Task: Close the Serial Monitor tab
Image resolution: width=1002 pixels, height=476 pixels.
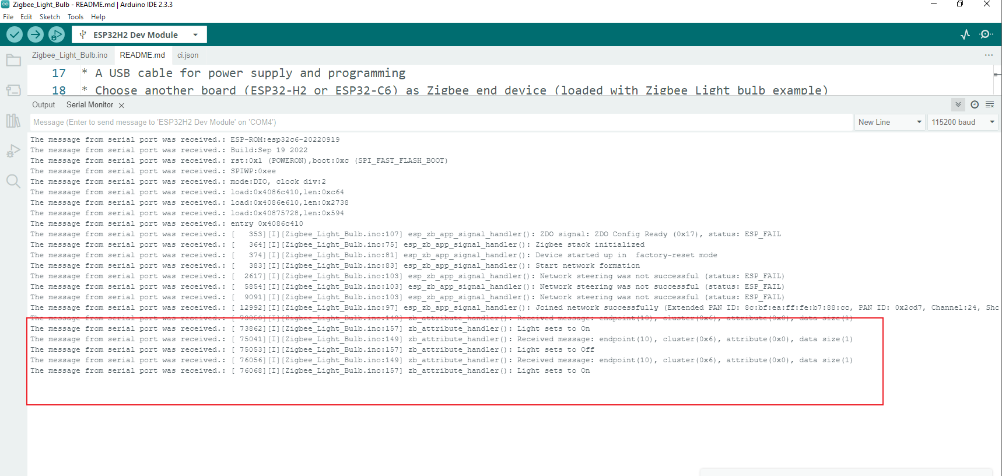Action: click(121, 106)
